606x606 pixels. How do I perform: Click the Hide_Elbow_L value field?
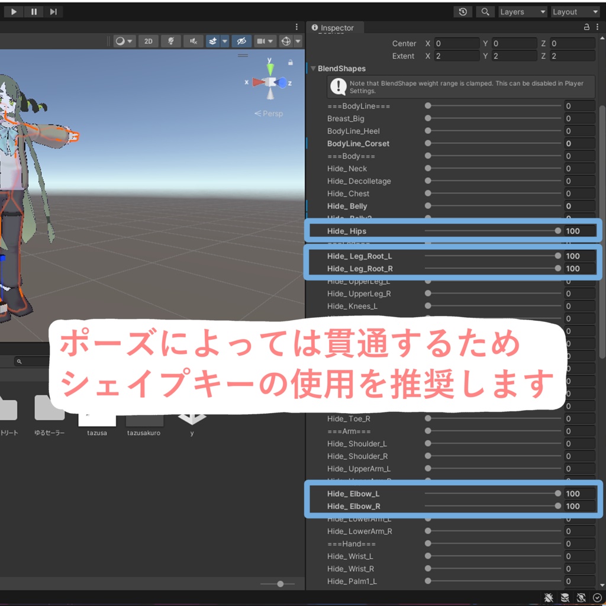[x=579, y=494]
